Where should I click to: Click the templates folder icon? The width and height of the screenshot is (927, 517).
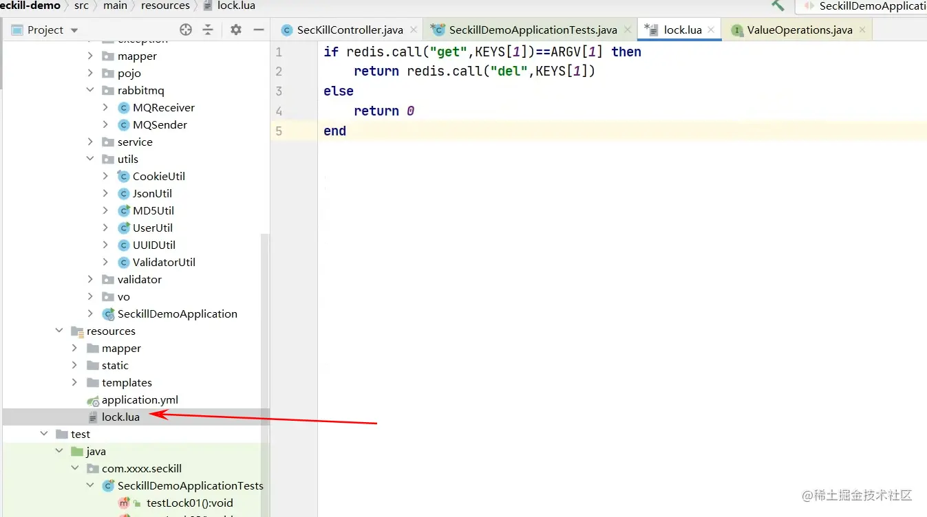[93, 383]
